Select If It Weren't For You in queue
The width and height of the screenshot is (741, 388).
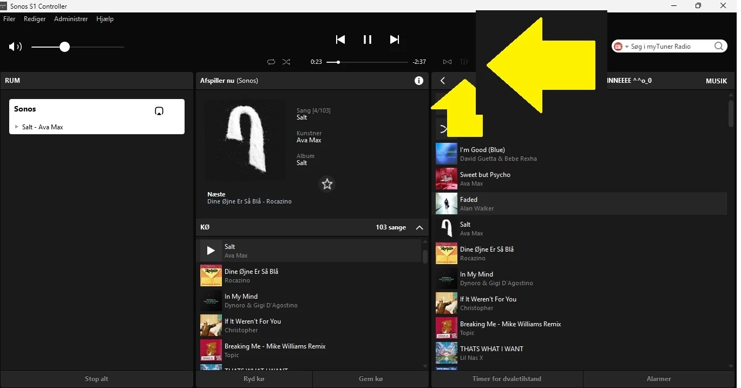click(310, 326)
